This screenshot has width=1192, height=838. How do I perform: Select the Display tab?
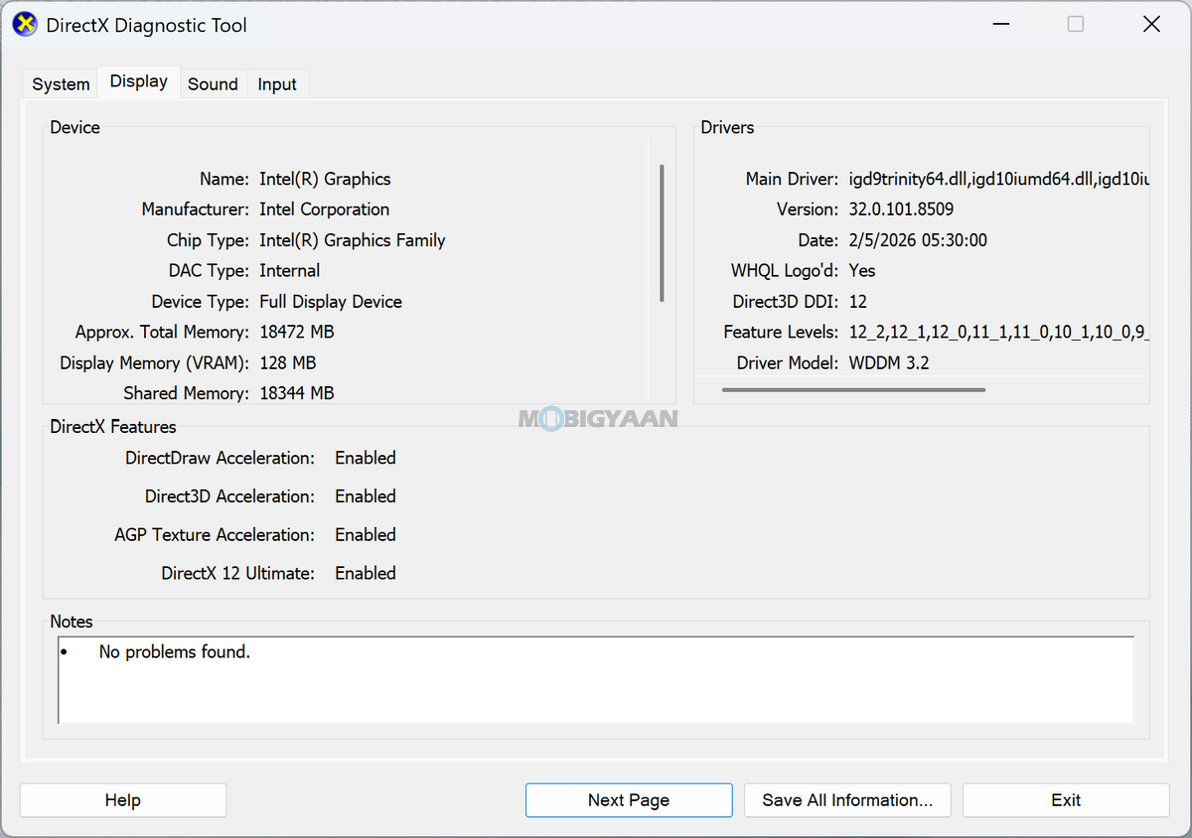[139, 81]
